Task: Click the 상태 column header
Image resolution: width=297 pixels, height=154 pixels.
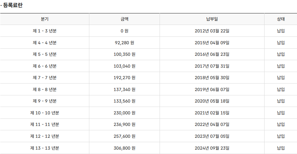Action: (x=281, y=19)
